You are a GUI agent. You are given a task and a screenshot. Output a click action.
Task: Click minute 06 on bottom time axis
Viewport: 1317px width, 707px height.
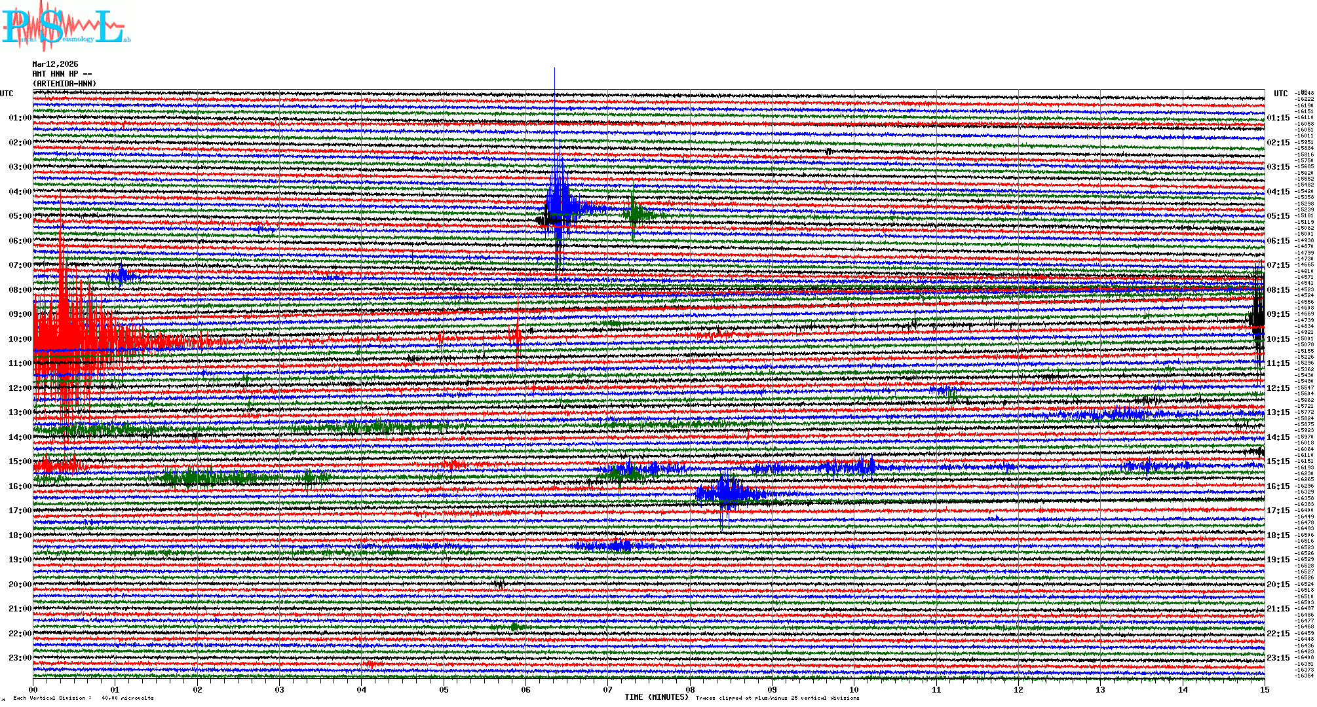[x=525, y=690]
